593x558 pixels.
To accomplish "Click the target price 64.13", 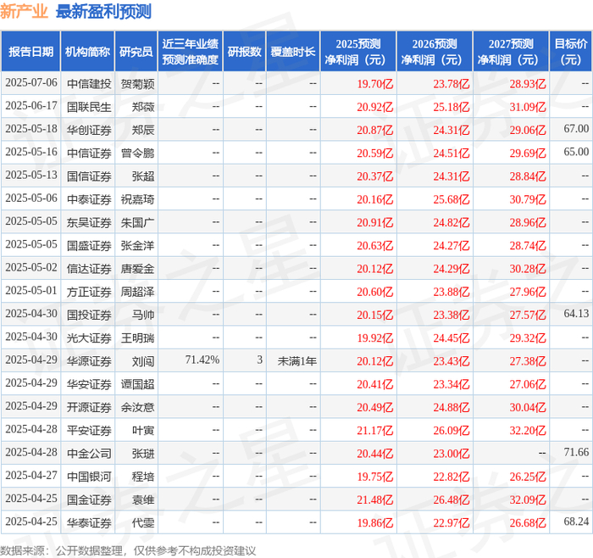I will click(576, 314).
